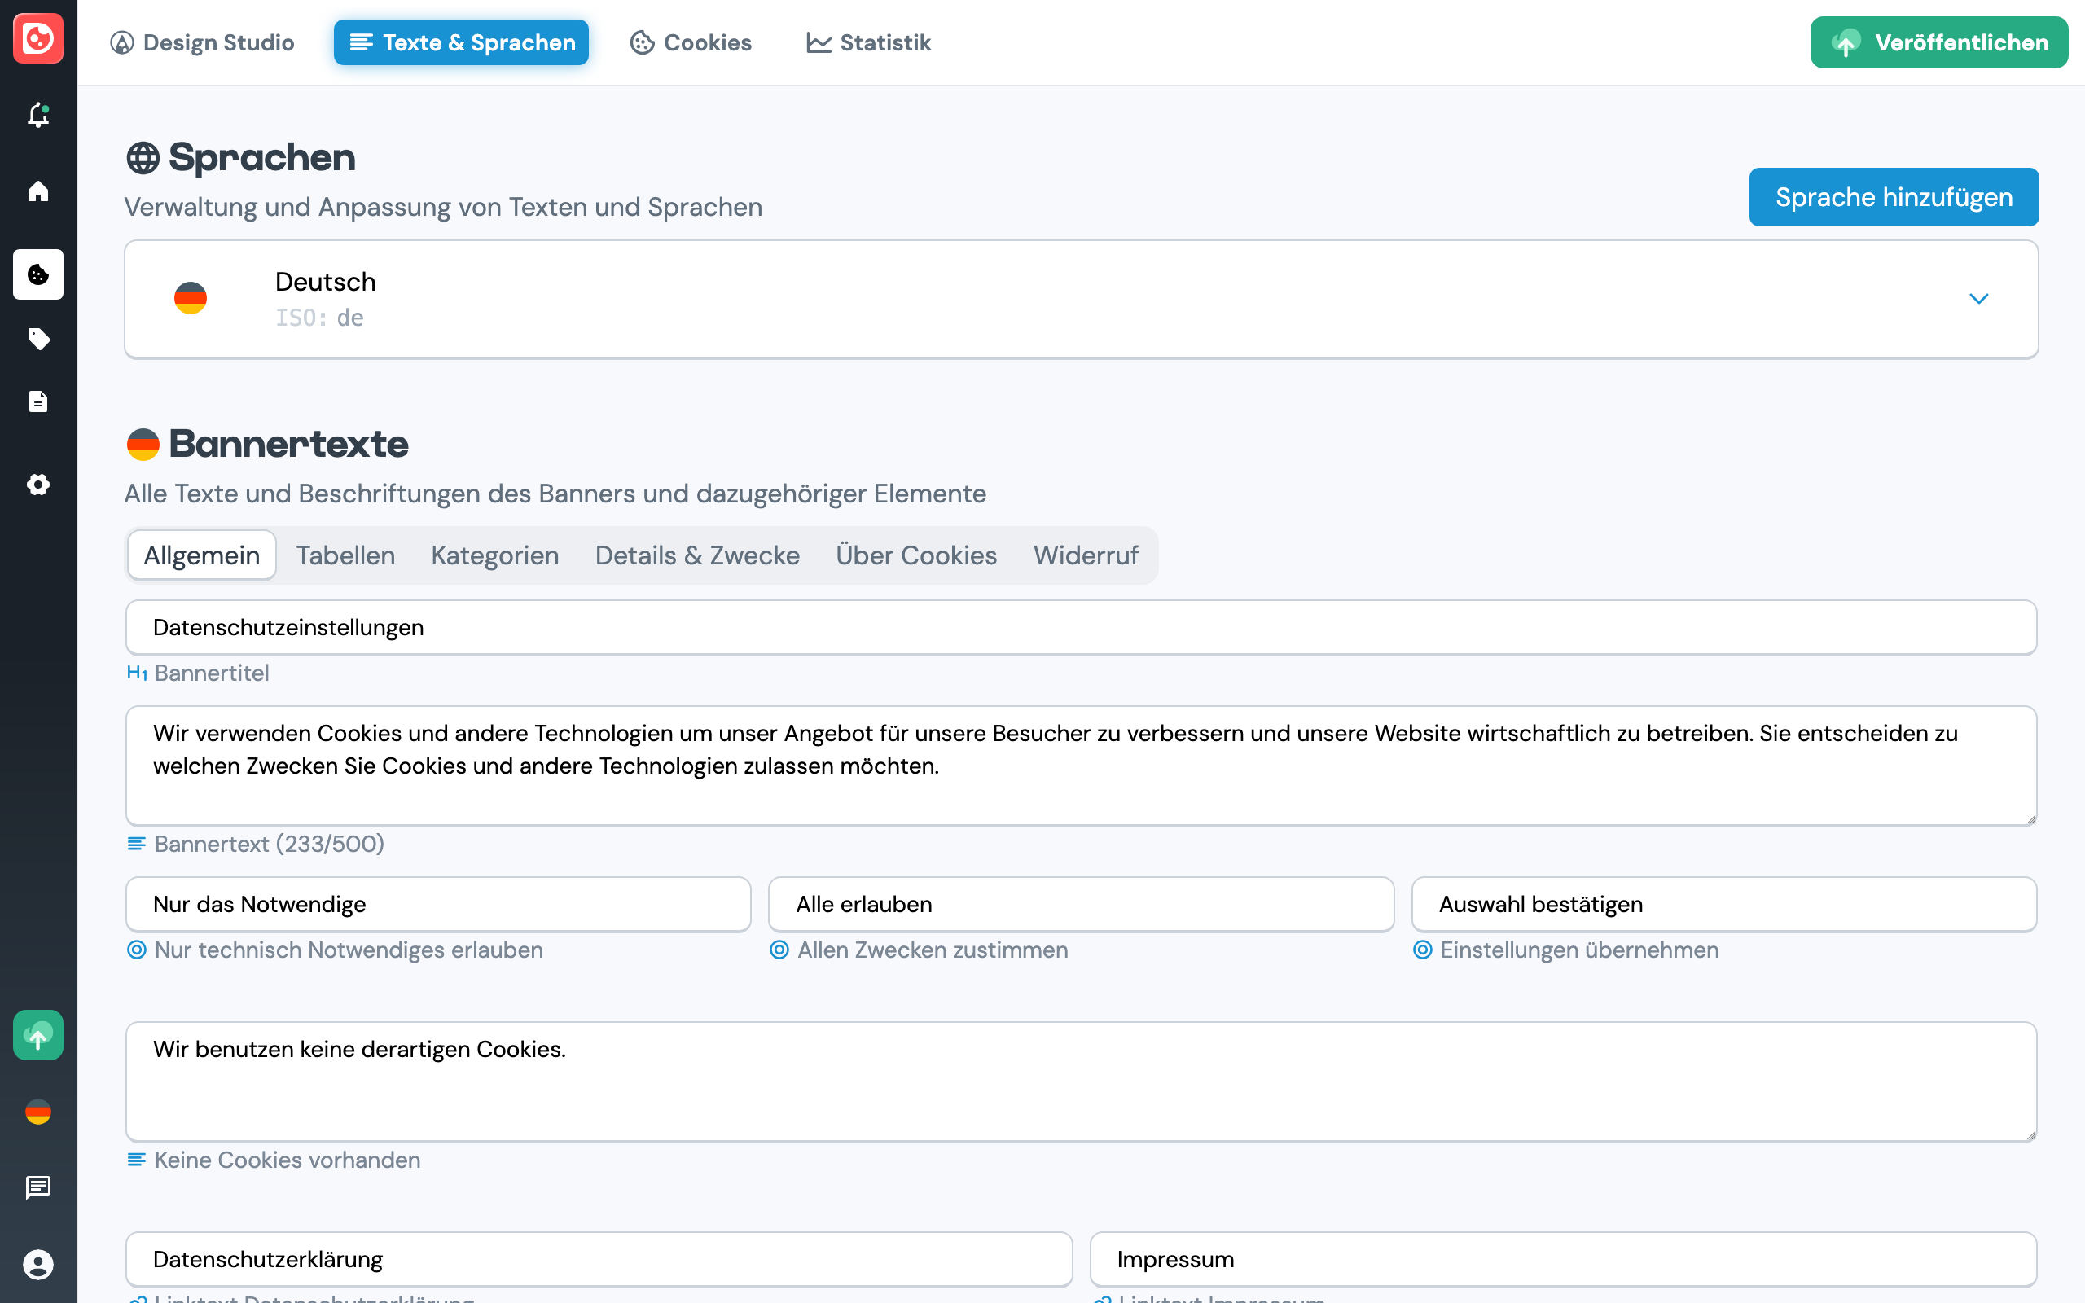2085x1303 pixels.
Task: Switch to the Statistik section
Action: tap(868, 42)
